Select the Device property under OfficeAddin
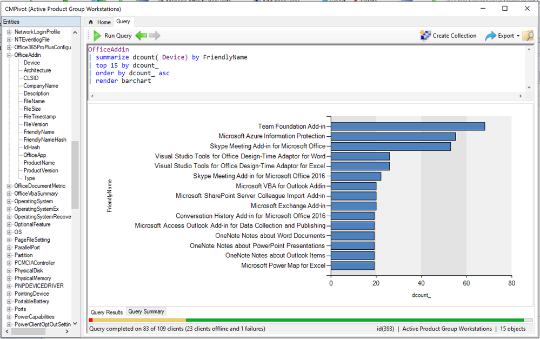Image resolution: width=540 pixels, height=339 pixels. 32,63
